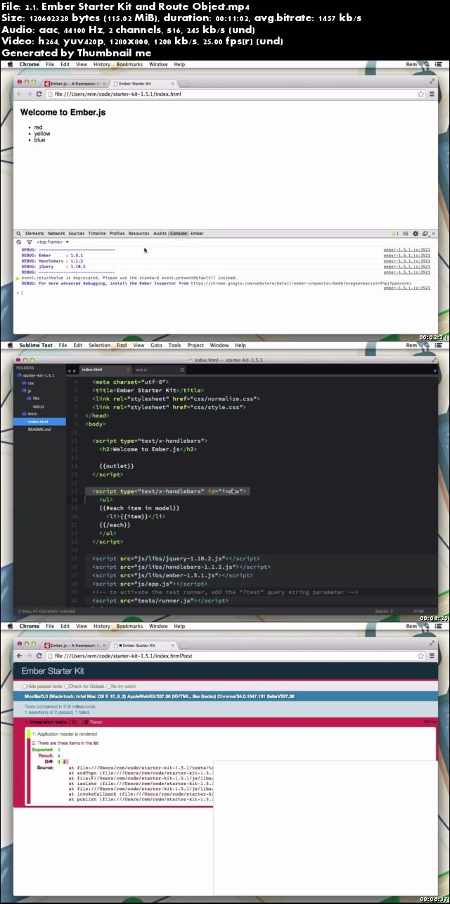Open the top frame dropdown in console
Viewport: 450px width, 904px height.
pos(53,241)
